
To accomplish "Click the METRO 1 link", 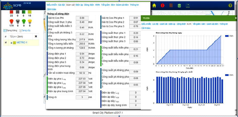I will point(22,43).
